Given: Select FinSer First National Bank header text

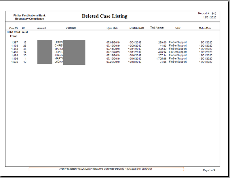Looking at the screenshot, I should click(29, 15).
